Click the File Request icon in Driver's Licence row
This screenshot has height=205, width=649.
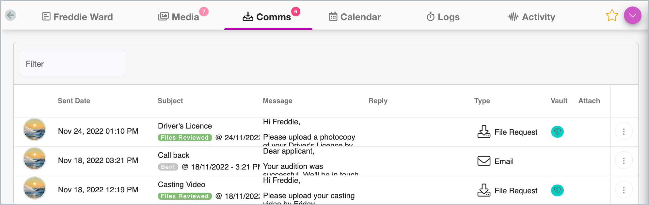click(x=484, y=132)
